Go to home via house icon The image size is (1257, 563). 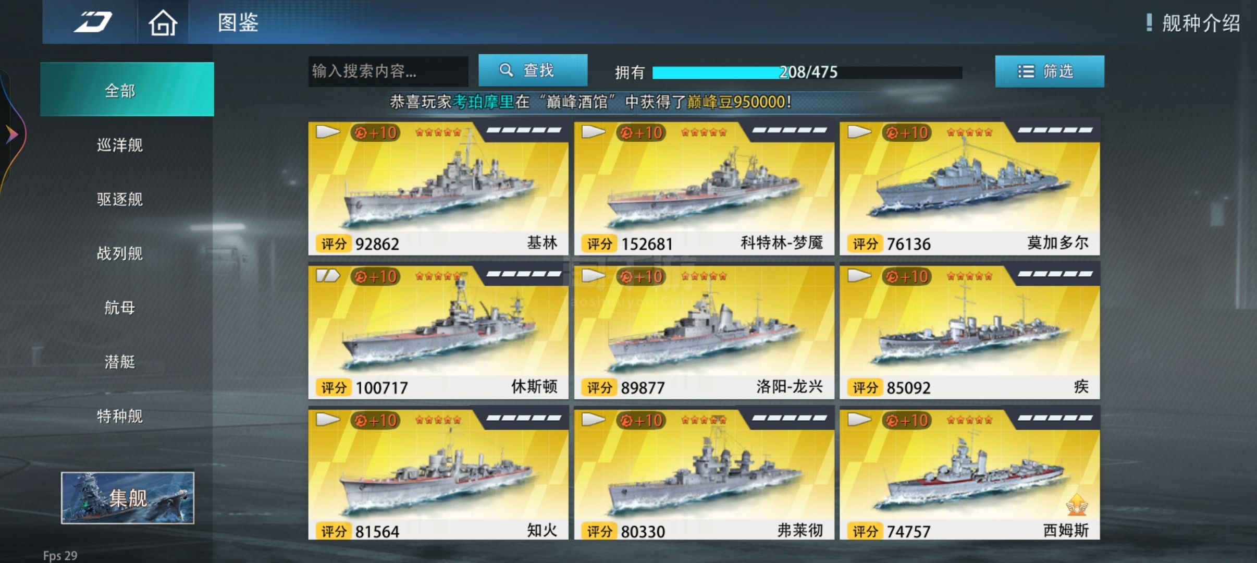(x=163, y=22)
